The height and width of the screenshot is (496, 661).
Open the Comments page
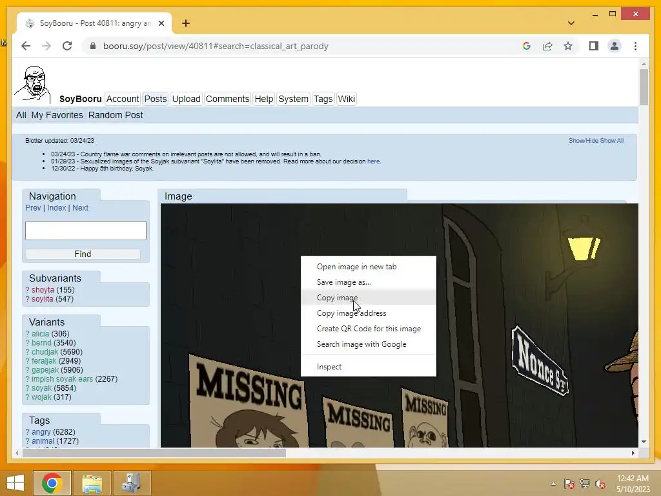(x=228, y=99)
